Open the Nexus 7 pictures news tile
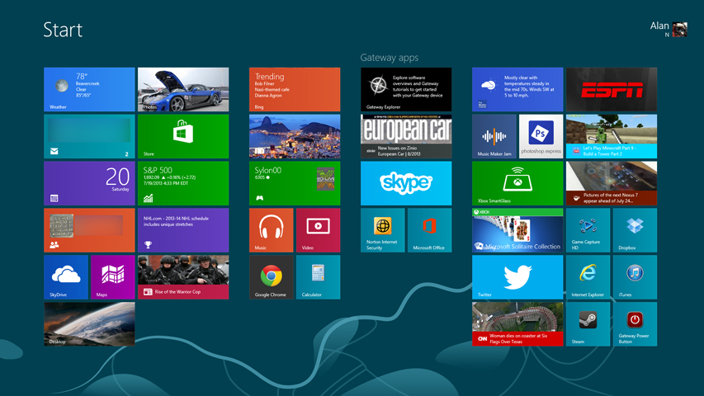 (x=611, y=183)
